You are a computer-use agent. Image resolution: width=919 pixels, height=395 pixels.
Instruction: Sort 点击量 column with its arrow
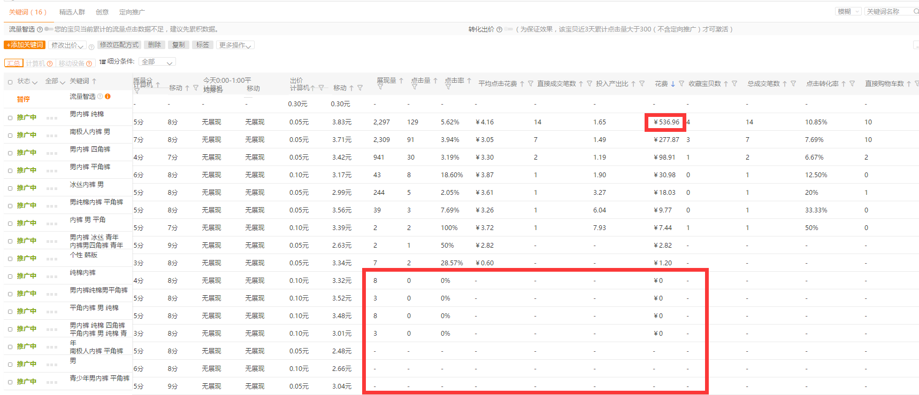coord(435,81)
